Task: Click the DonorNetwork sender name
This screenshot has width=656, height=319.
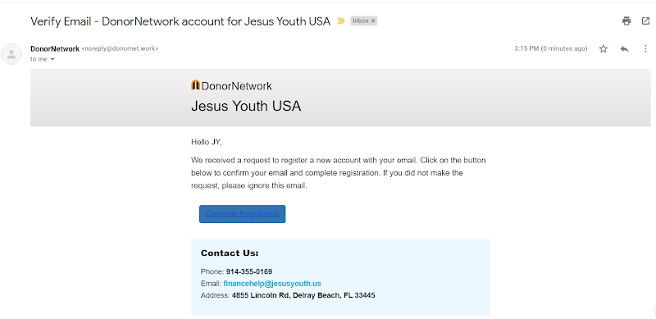Action: (x=55, y=48)
